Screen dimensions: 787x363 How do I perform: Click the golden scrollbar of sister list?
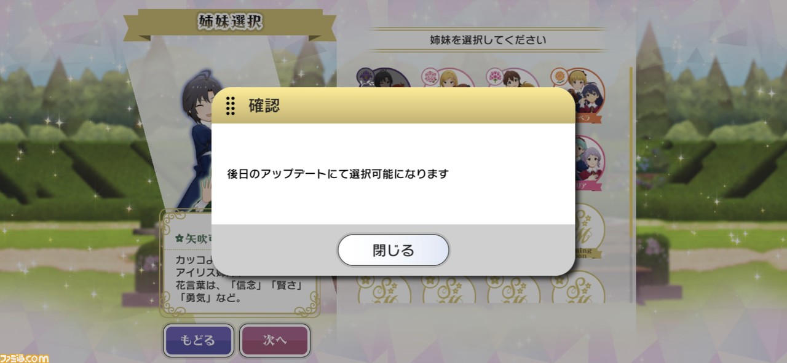coord(630,154)
